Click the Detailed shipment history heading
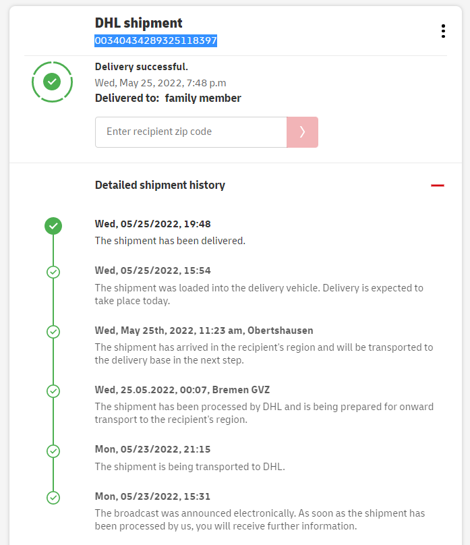470x545 pixels. tap(160, 185)
